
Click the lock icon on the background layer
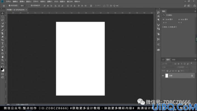[192, 76]
